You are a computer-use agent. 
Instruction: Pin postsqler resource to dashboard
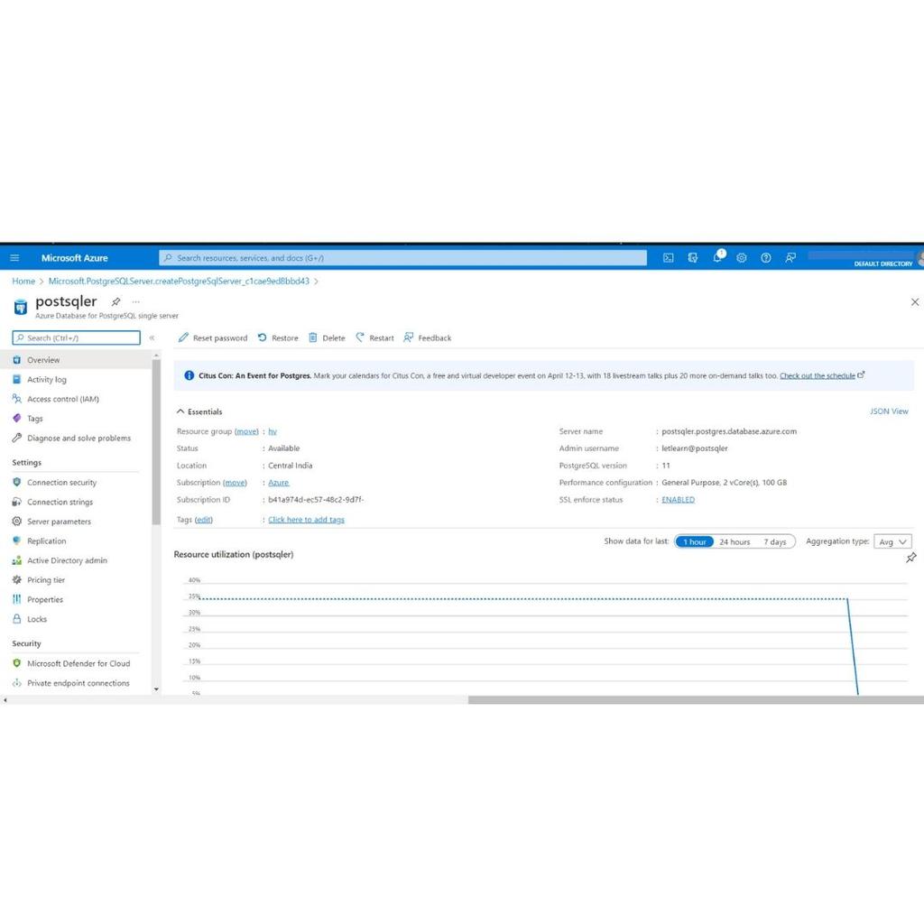click(116, 301)
